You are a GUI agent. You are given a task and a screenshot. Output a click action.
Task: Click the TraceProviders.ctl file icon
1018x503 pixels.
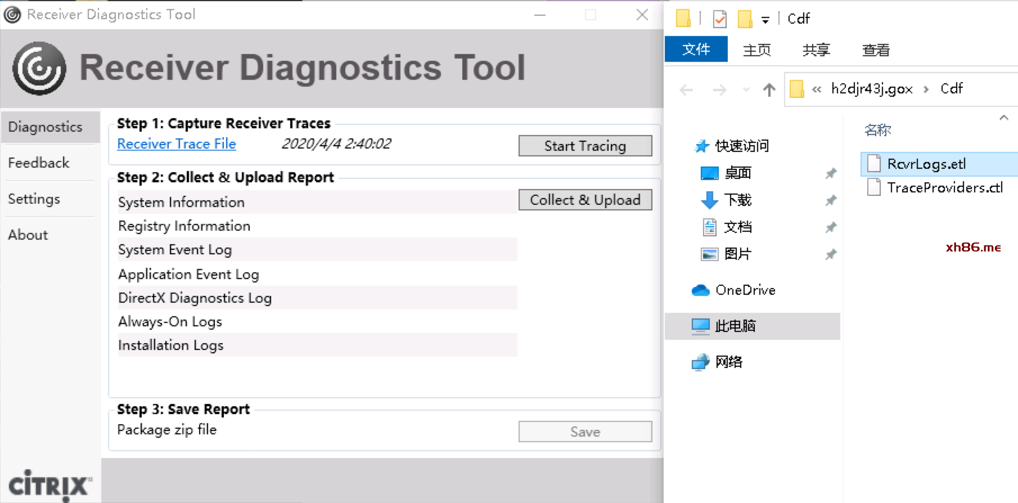tap(874, 187)
